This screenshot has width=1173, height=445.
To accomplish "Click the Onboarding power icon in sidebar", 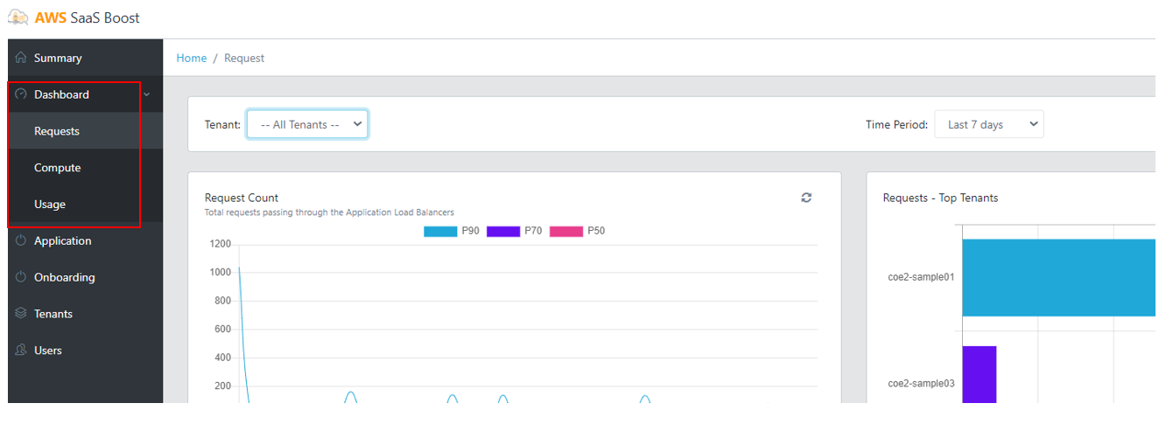I will 21,277.
